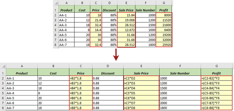Click Price cell showing 14.4
234x111 pixels.
(96, 30)
